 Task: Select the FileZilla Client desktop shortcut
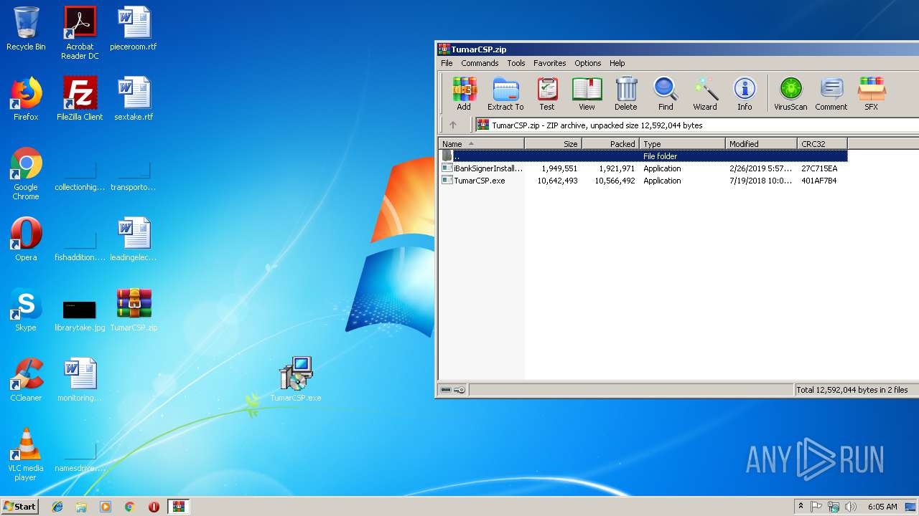[80, 99]
